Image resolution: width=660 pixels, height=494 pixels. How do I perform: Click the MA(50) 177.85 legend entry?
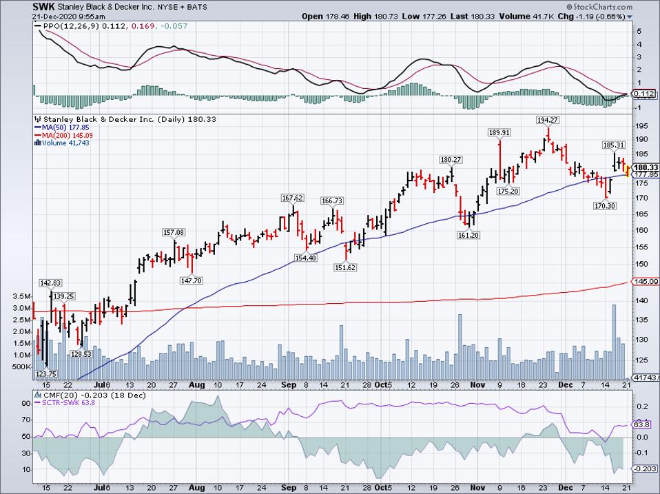coord(65,127)
